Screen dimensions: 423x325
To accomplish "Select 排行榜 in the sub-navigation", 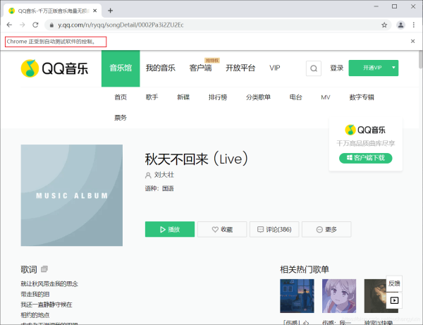I will click(x=218, y=97).
